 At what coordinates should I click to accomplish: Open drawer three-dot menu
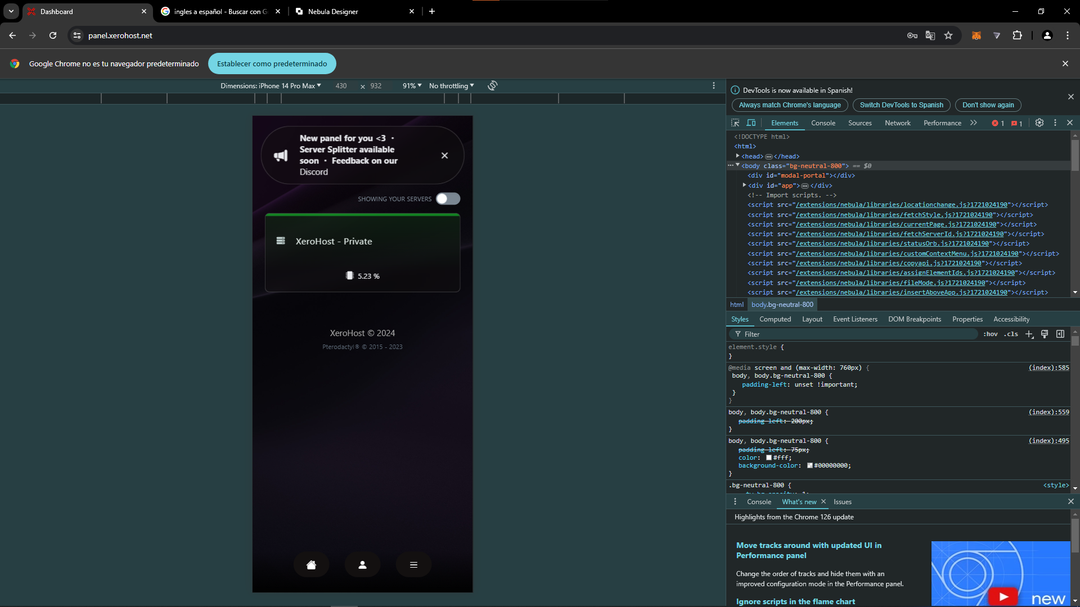(735, 501)
